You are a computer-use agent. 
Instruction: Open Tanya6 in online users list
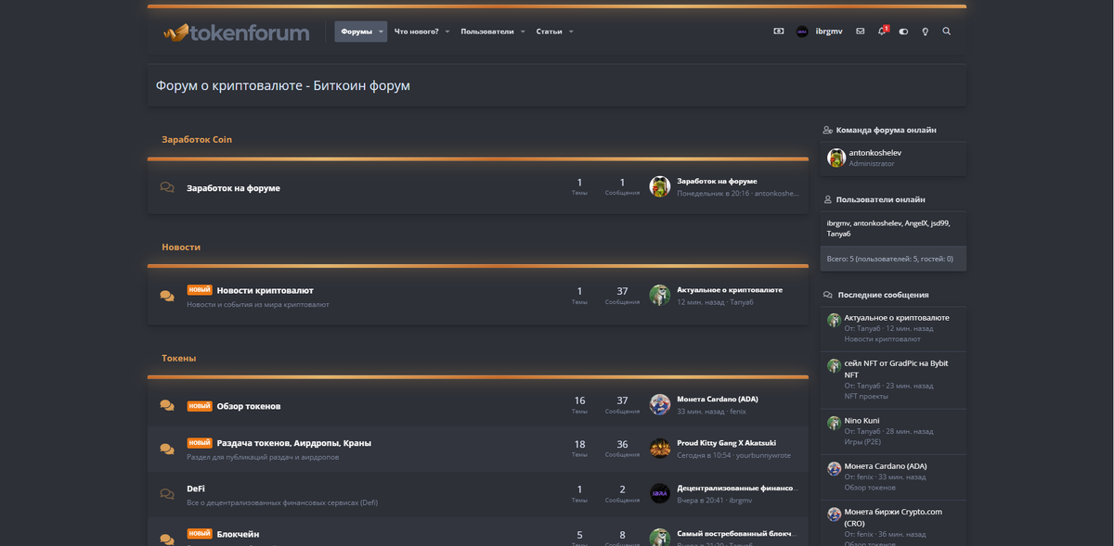[x=838, y=234]
